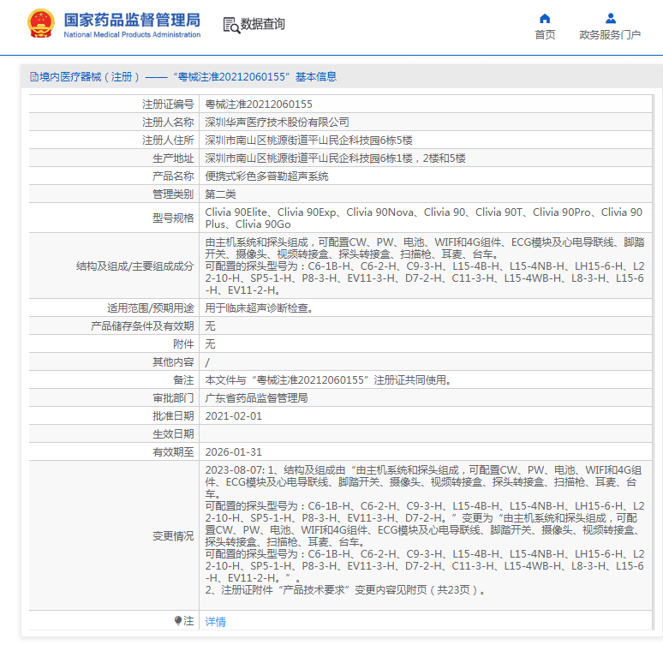Click the 其他内容 slash value
This screenshot has width=663, height=645.
tap(207, 362)
